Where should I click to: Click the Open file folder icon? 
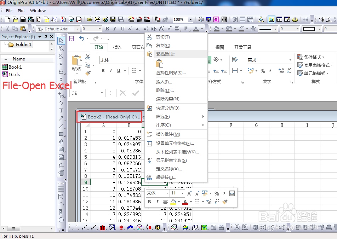click(x=90, y=19)
